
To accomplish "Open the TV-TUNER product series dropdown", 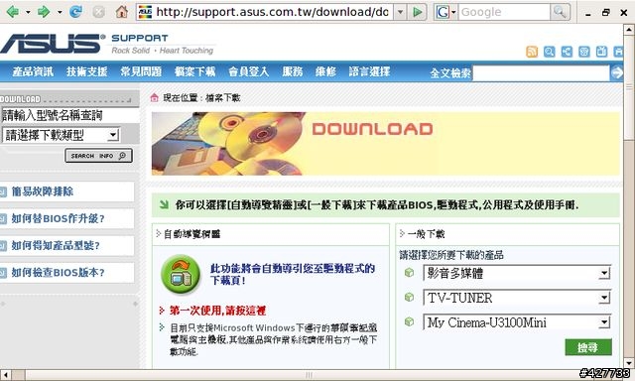I will point(517,298).
